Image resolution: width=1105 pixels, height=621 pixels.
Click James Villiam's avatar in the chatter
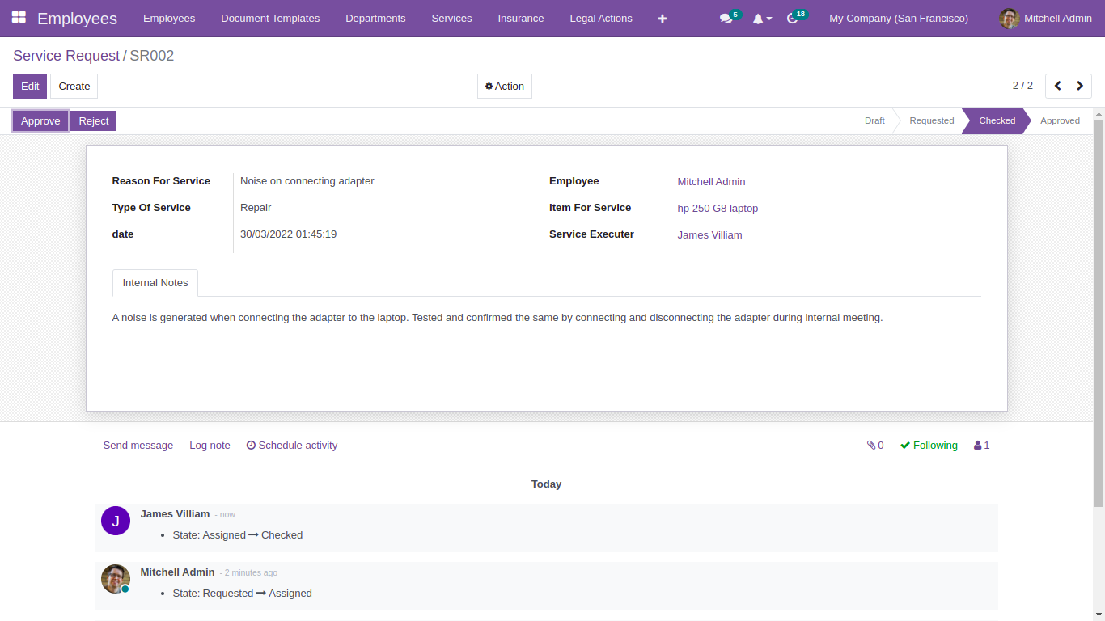pos(115,521)
